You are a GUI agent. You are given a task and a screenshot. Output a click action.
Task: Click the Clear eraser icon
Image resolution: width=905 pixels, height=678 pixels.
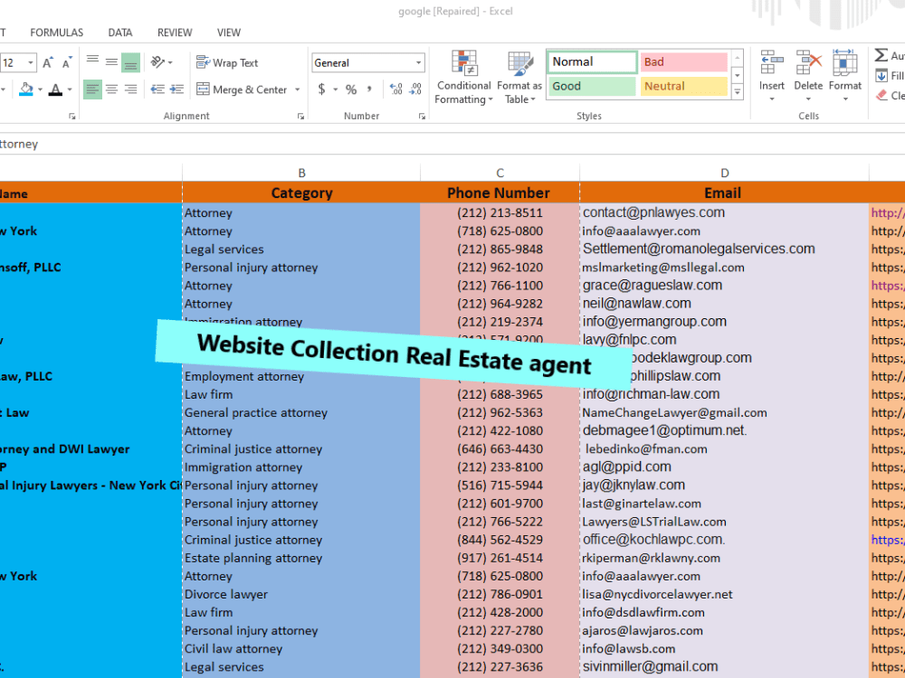881,95
